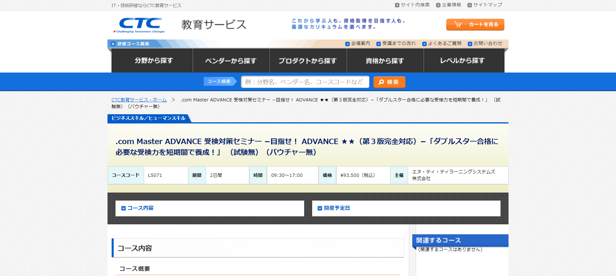The height and width of the screenshot is (276, 616).
Task: Select ベンダーから探す menu
Action: 231,61
